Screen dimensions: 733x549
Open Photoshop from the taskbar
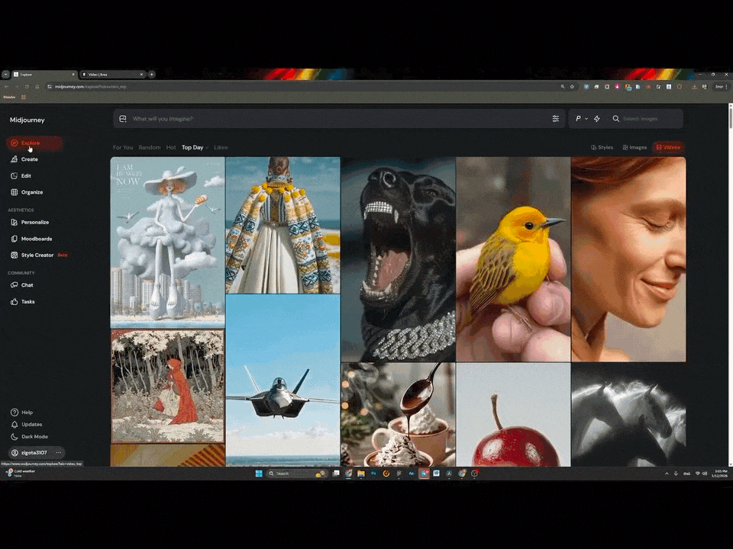point(373,474)
